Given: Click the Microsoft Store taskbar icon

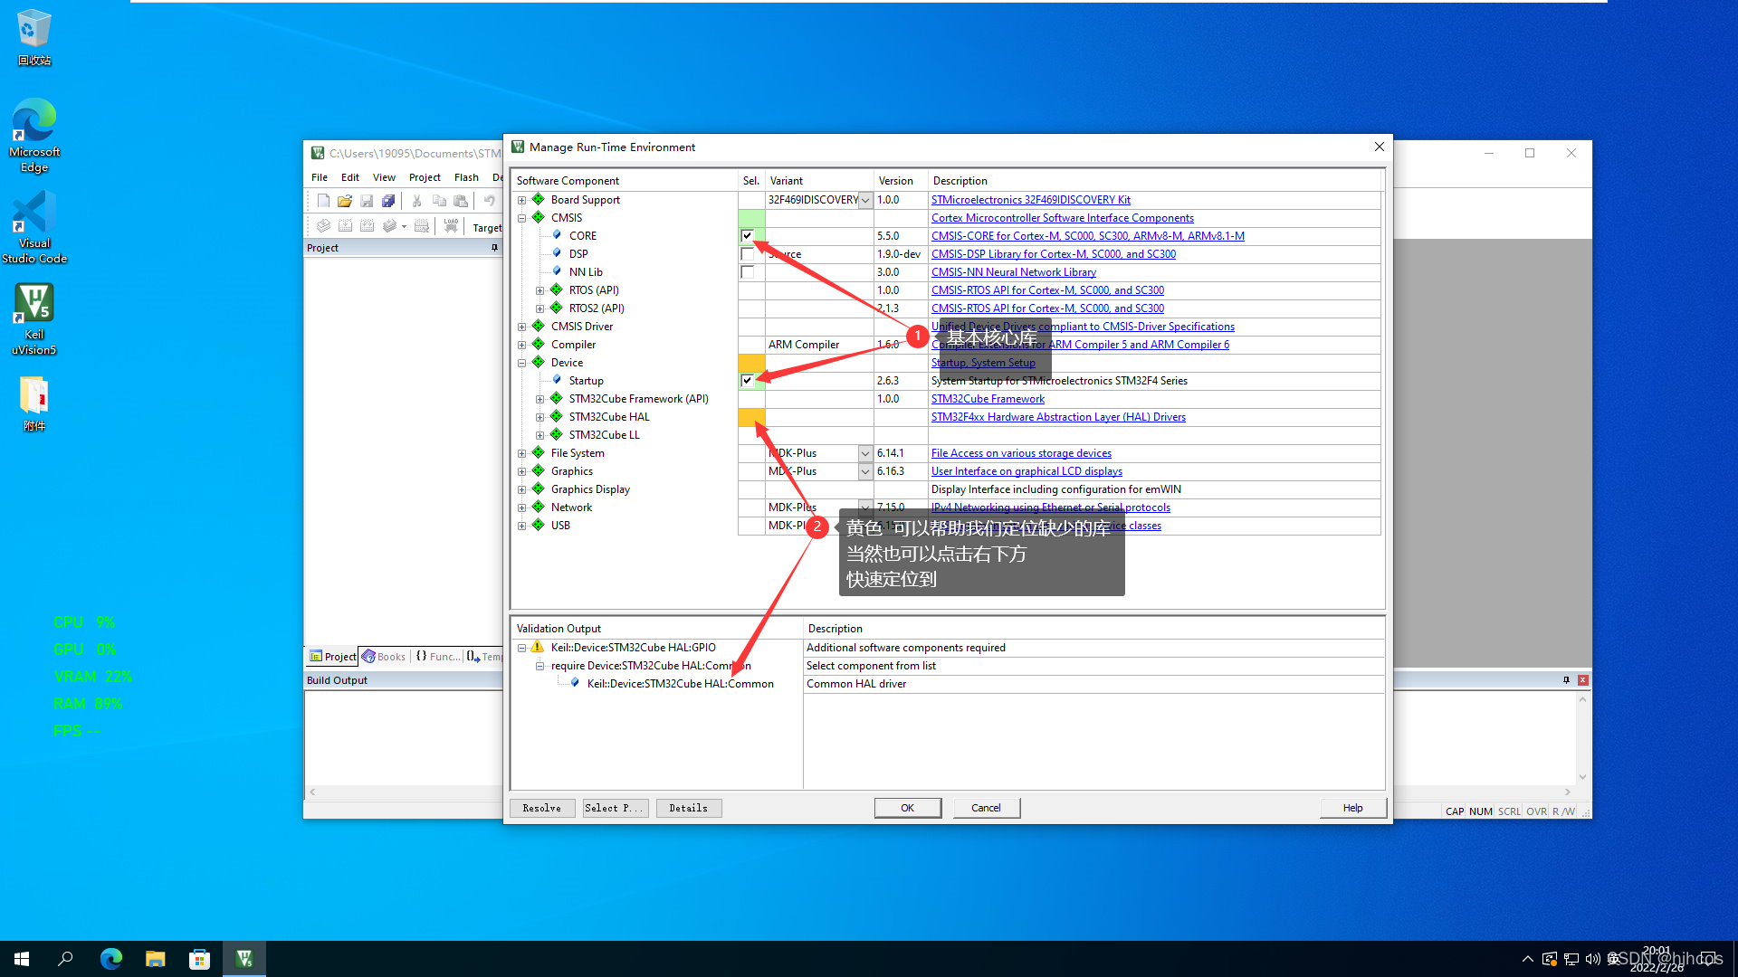Looking at the screenshot, I should coord(199,959).
